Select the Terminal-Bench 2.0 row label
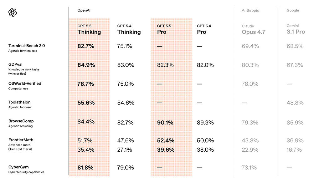Screen dimensions: 324x182 point(27,48)
